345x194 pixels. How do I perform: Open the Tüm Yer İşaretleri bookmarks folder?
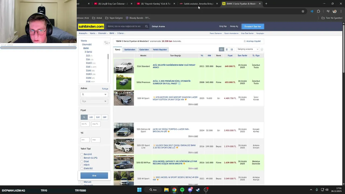click(x=332, y=18)
